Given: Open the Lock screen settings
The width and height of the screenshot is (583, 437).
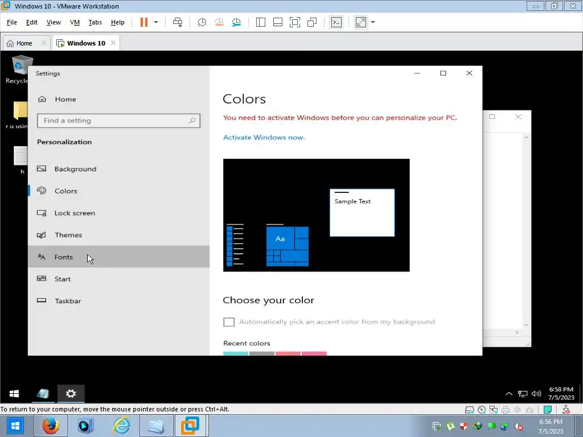Looking at the screenshot, I should pyautogui.click(x=118, y=213).
